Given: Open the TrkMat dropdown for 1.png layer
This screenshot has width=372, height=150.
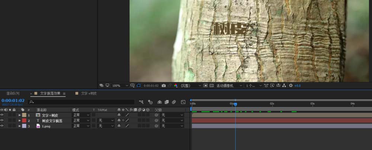Looking at the screenshot, I should click(106, 126).
